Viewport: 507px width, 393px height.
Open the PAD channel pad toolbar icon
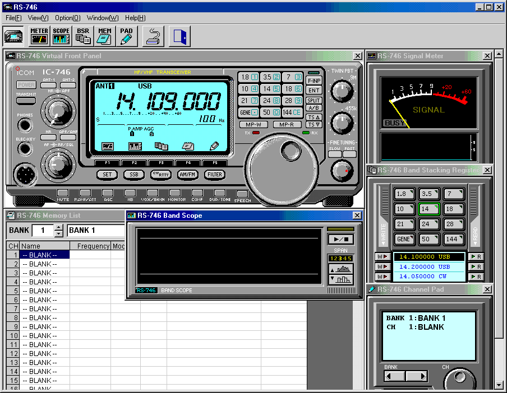[126, 36]
